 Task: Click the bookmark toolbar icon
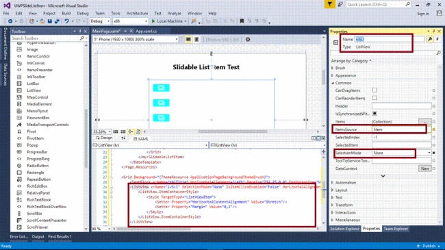click(x=242, y=21)
